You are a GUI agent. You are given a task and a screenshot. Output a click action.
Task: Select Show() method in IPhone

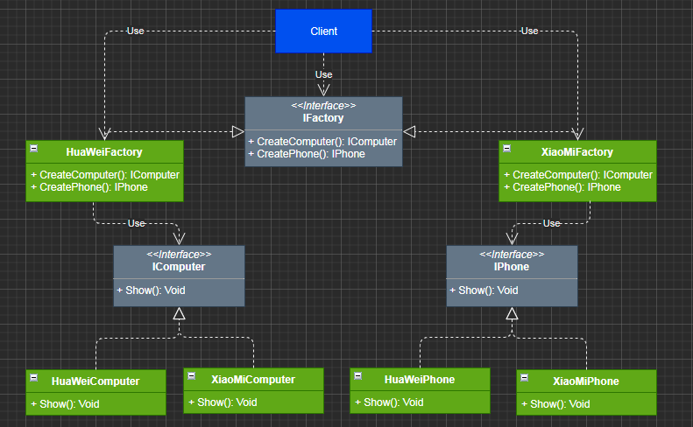(x=484, y=290)
